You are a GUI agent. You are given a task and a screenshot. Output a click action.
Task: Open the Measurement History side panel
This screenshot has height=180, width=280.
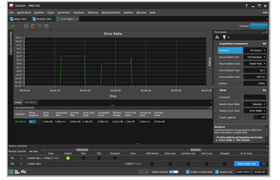[x=11, y=43]
